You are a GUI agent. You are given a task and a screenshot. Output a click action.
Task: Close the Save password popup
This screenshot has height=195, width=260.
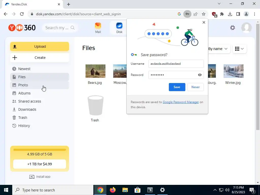click(204, 22)
